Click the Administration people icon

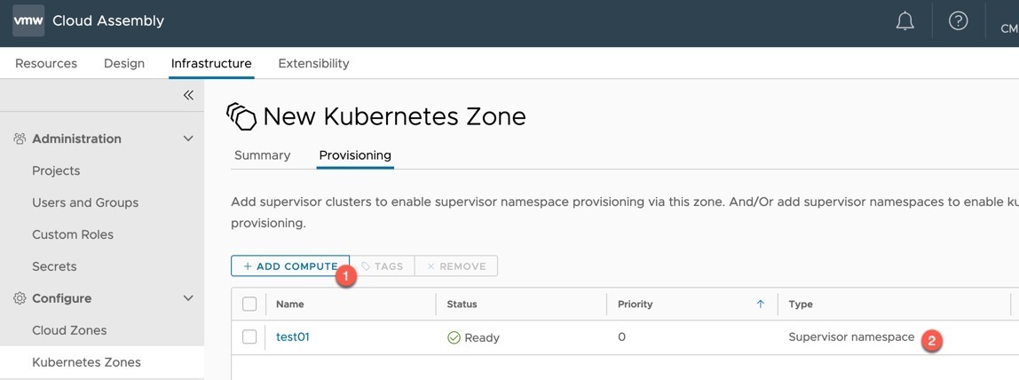click(x=20, y=139)
